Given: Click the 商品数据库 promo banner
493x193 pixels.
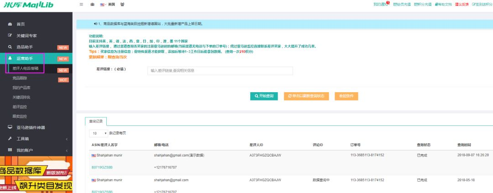Looking at the screenshot, I should click(x=36, y=174).
